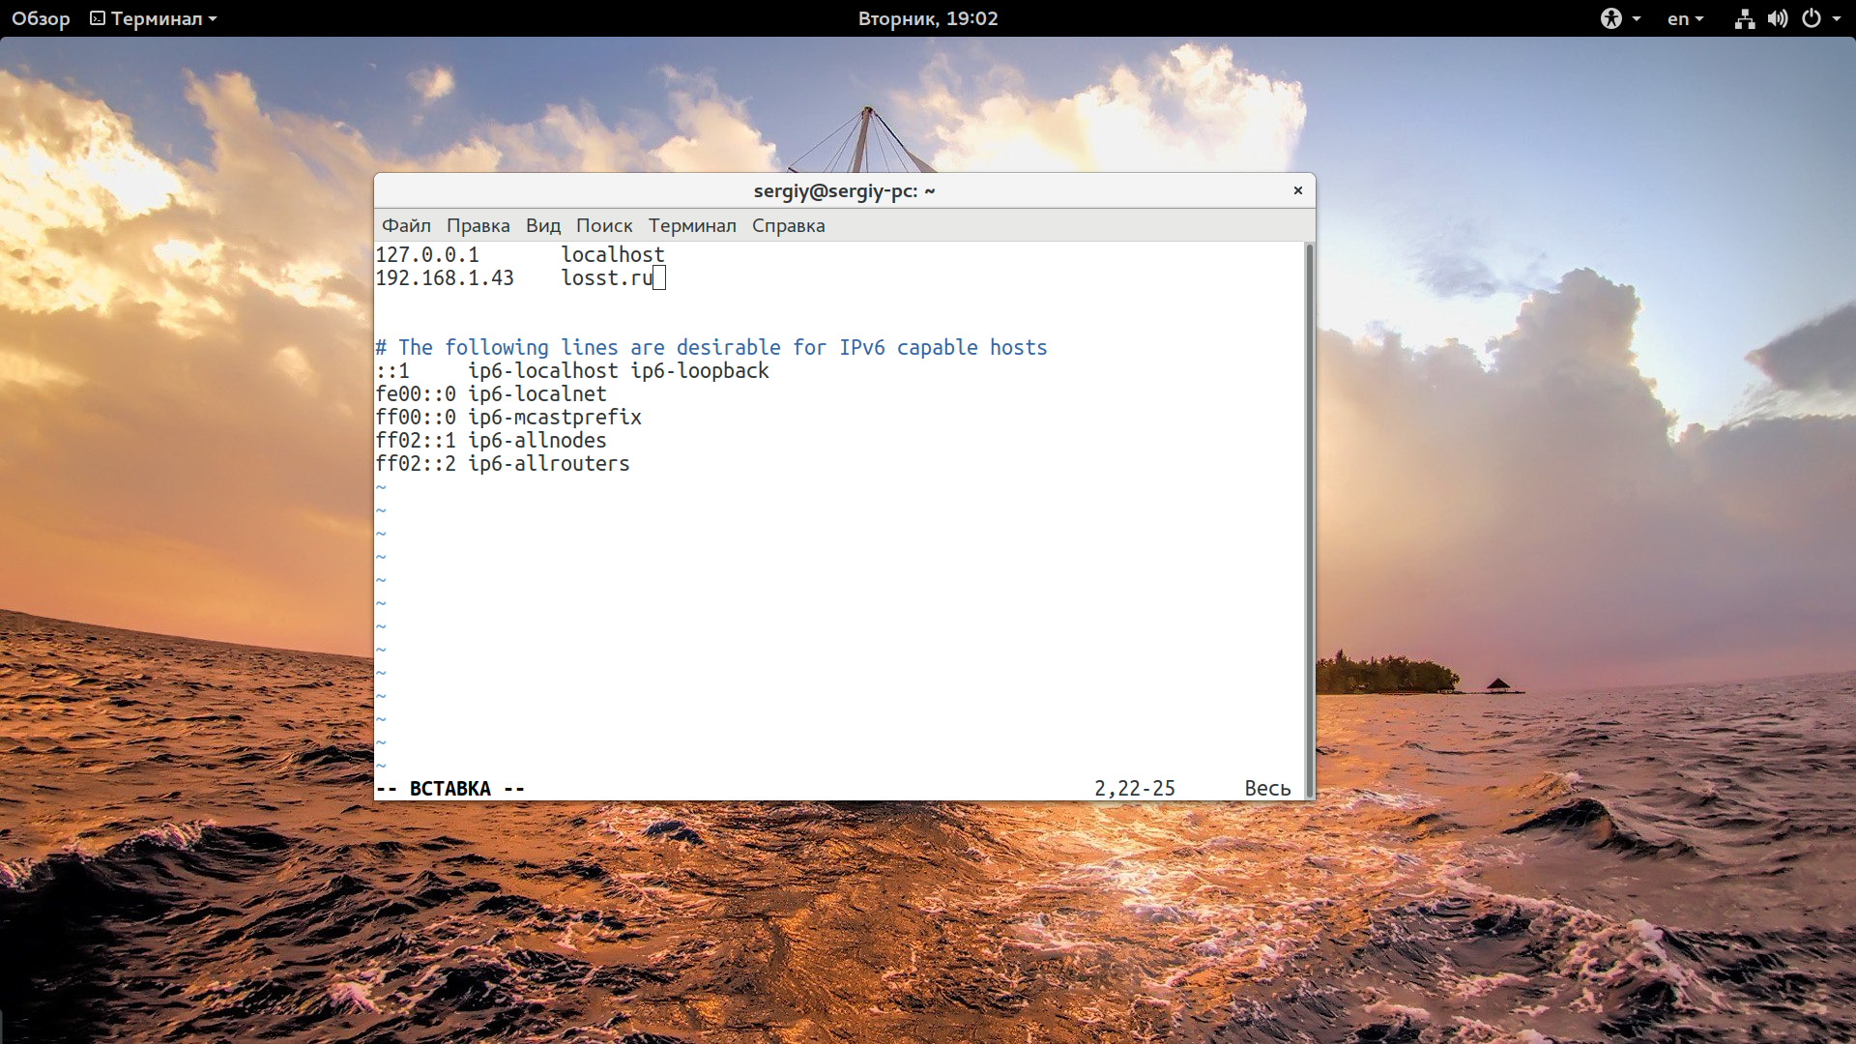Click the Обзор activities button
The image size is (1856, 1044).
41,18
